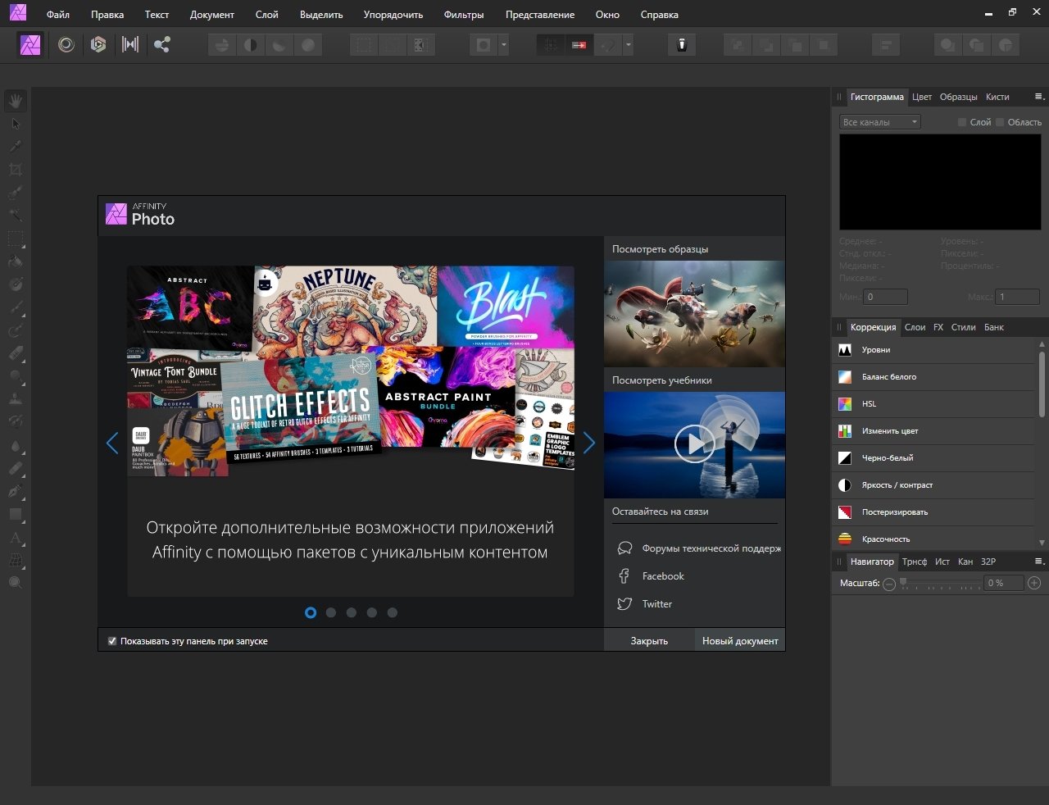Select the Rectangle shape tool
This screenshot has width=1049, height=805.
pos(16,514)
